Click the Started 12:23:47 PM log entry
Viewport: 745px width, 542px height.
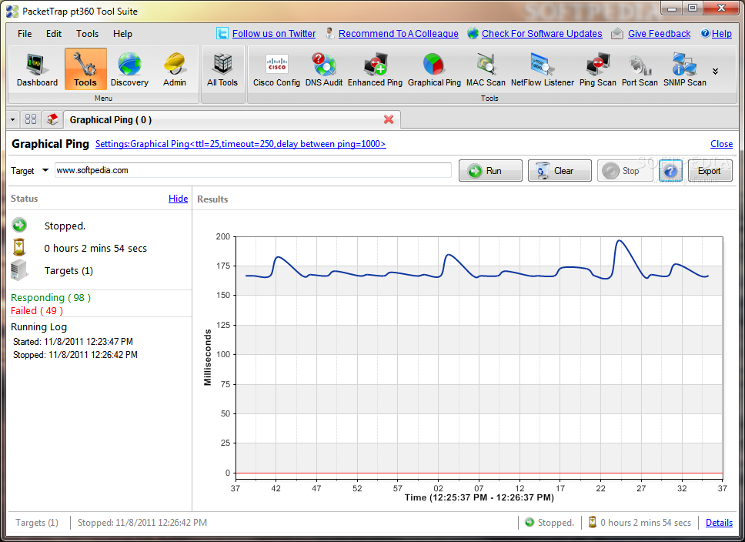(73, 341)
